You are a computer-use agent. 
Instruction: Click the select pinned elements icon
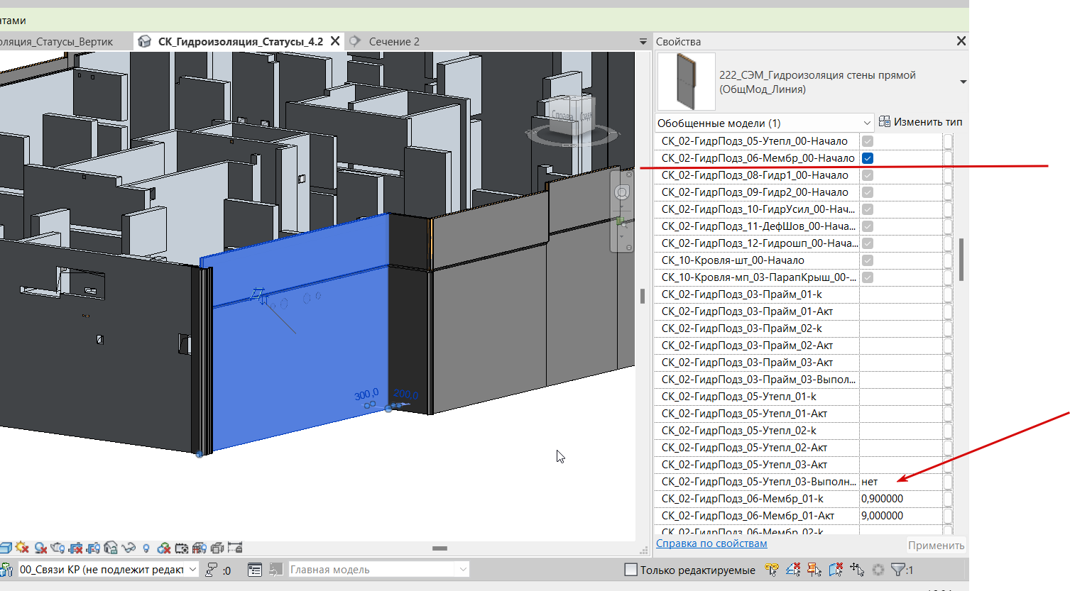point(814,569)
